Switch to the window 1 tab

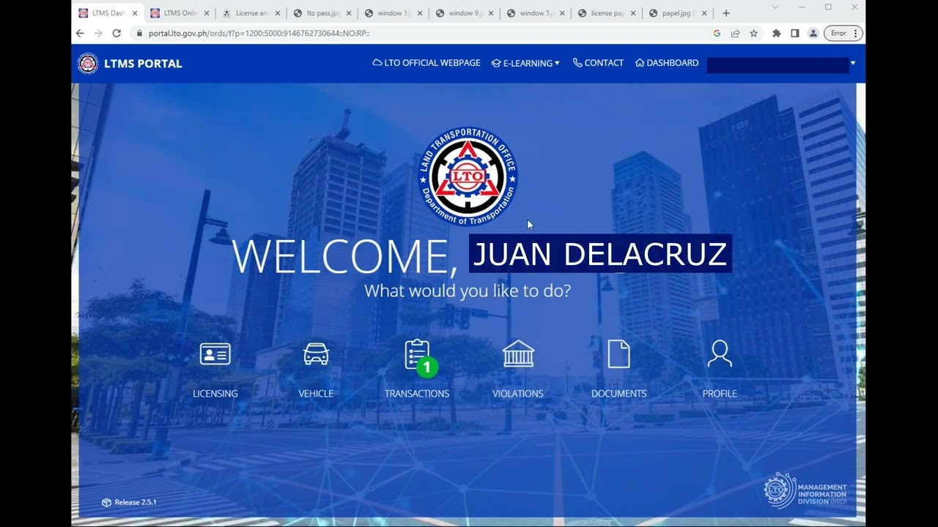tap(394, 13)
